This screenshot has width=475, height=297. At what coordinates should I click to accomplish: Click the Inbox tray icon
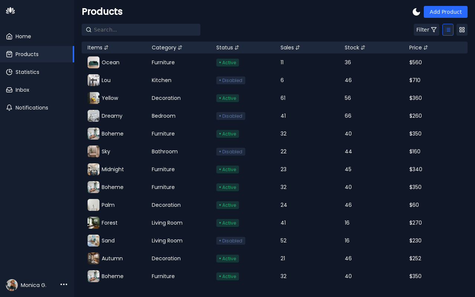pos(9,90)
